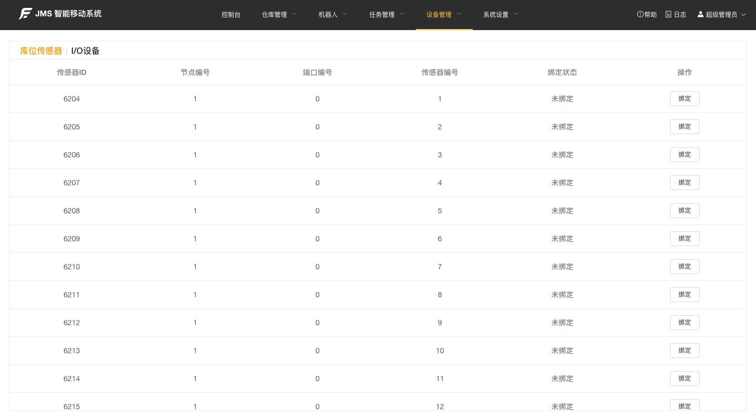Click 绑定 button for sensor 6205
The width and height of the screenshot is (756, 415).
pyautogui.click(x=684, y=127)
